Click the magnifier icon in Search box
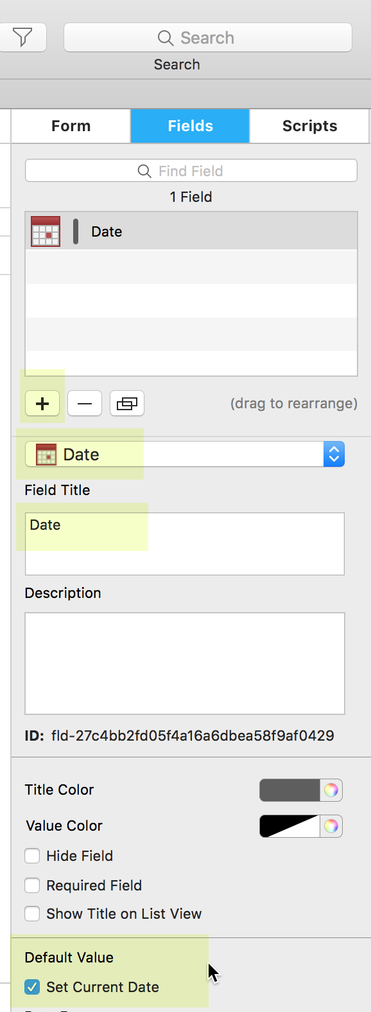 click(166, 38)
